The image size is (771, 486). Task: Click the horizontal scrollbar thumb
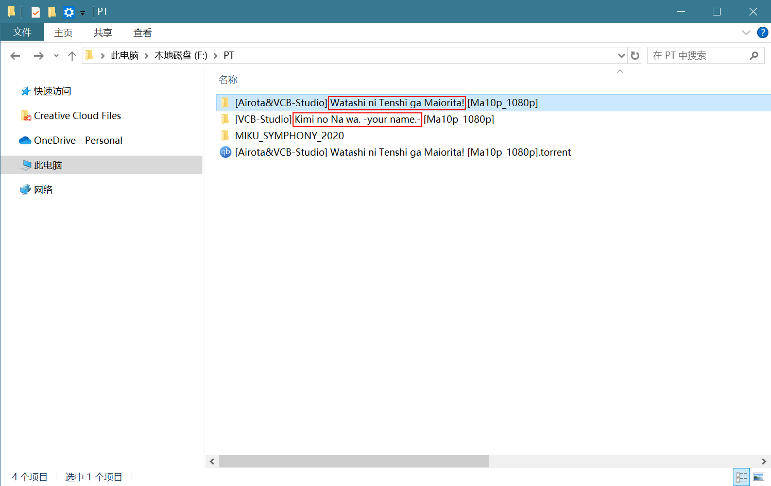click(x=354, y=461)
